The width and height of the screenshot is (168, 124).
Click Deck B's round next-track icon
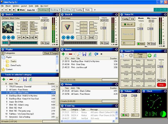(72, 37)
